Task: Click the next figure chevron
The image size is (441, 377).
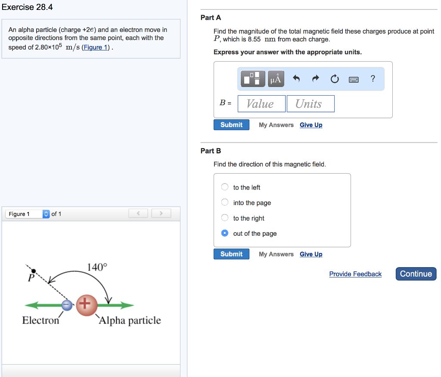Action: pos(161,213)
